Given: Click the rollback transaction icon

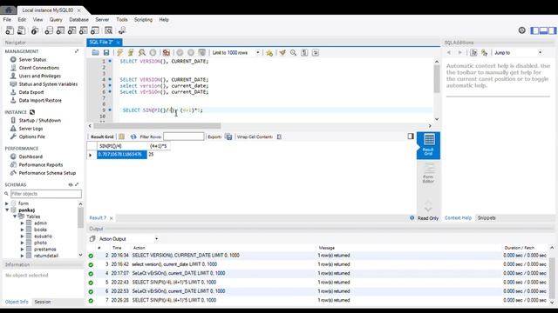Looking at the screenshot, I should 191,52.
